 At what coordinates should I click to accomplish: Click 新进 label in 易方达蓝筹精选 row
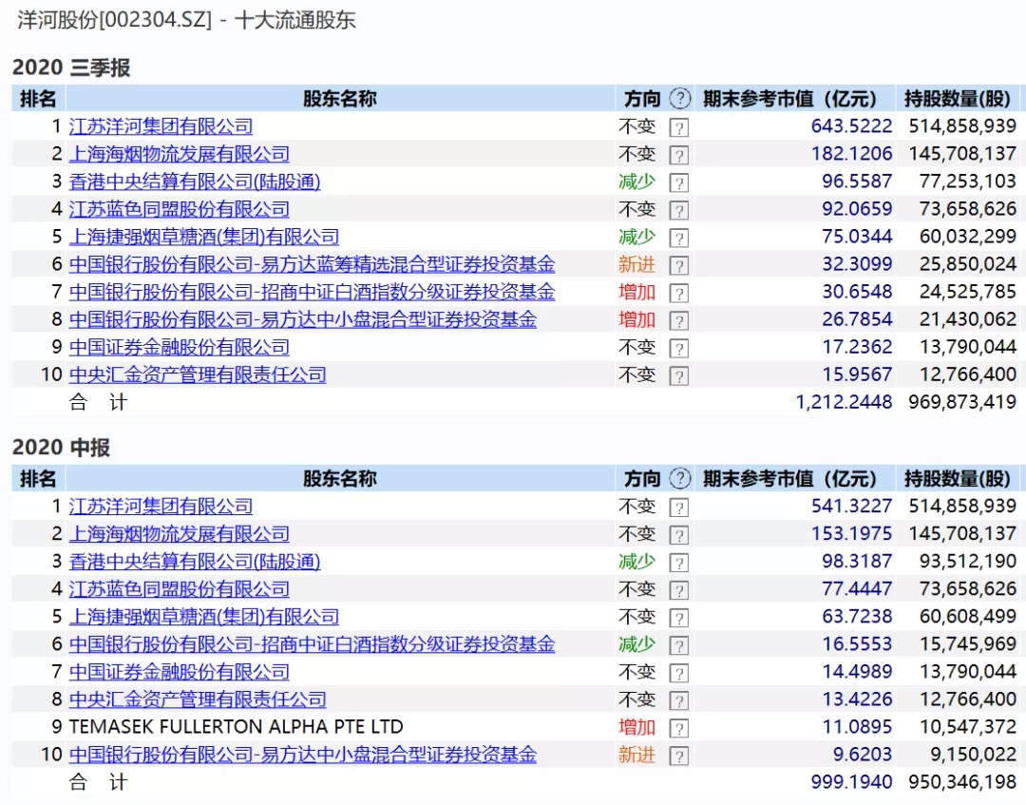636,264
